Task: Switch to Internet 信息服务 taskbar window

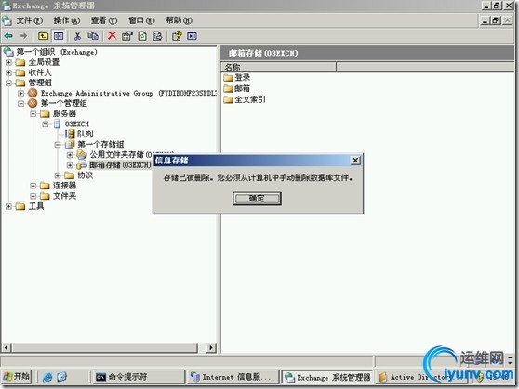Action: [233, 377]
